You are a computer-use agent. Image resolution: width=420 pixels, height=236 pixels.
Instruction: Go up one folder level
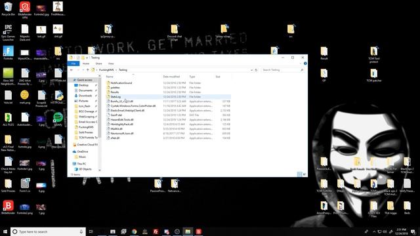87,70
